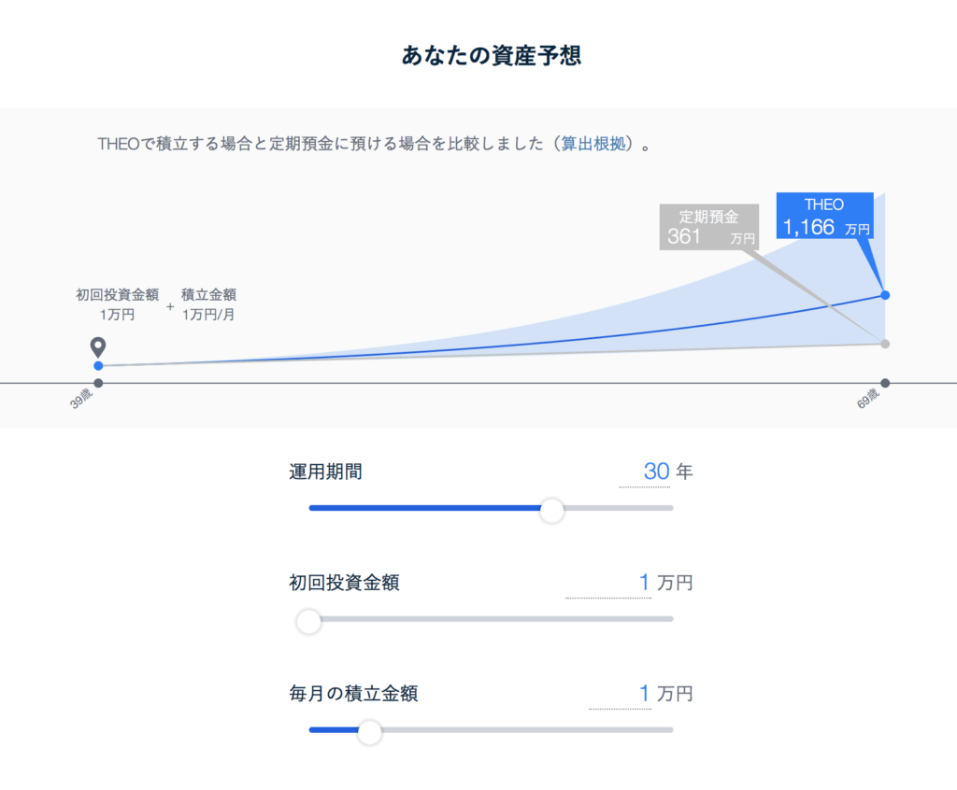Click the 運用期間 slider handle
957x790 pixels.
click(551, 510)
